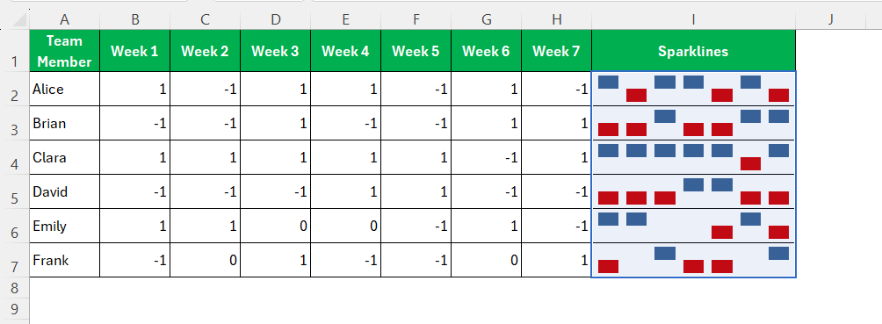Select Brian's Week 1 value cell

point(135,123)
